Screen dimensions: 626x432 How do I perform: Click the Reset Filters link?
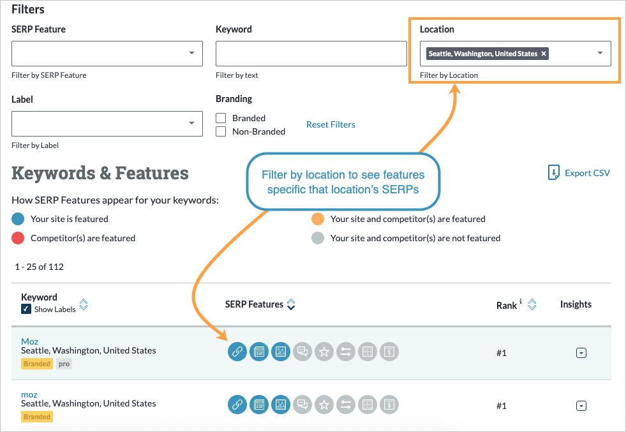[x=331, y=124]
